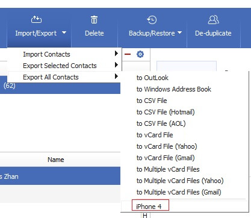Open the Backup/Restore toolbar menu
The image size is (251, 218).
[152, 28]
